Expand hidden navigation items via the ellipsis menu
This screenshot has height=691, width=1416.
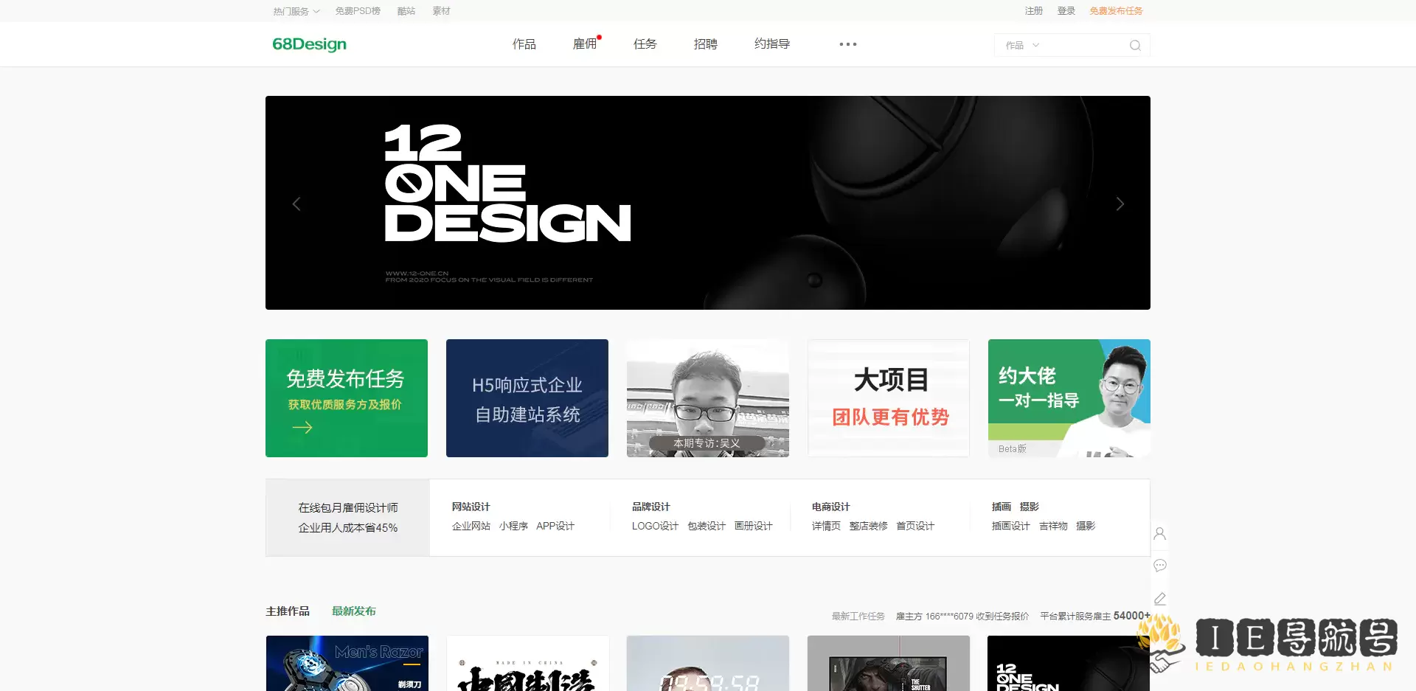tap(847, 44)
